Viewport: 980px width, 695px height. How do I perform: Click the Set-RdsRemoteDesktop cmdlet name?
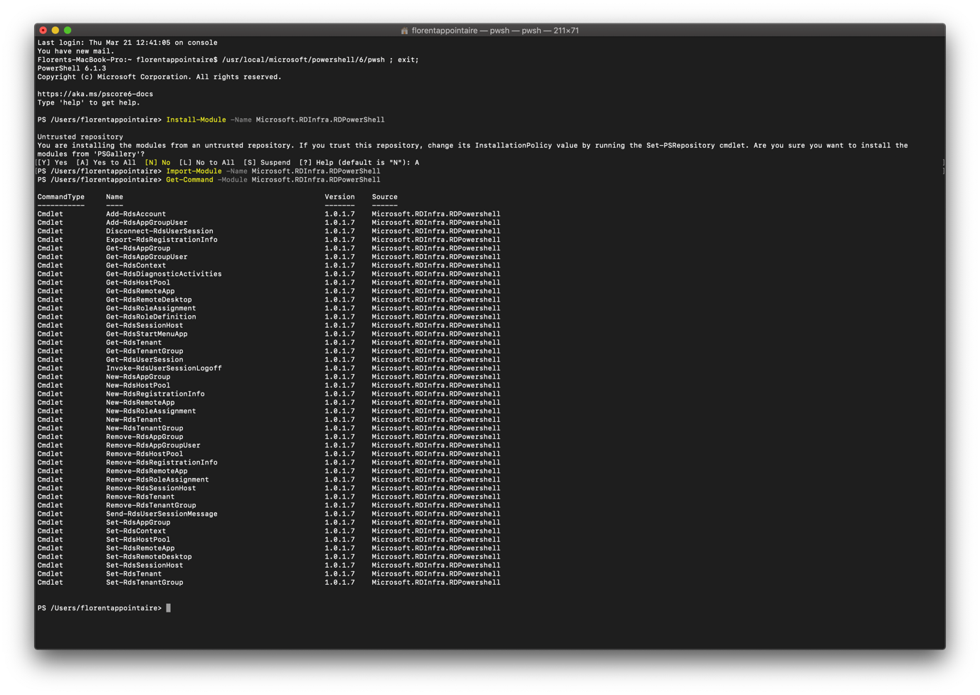pos(149,556)
